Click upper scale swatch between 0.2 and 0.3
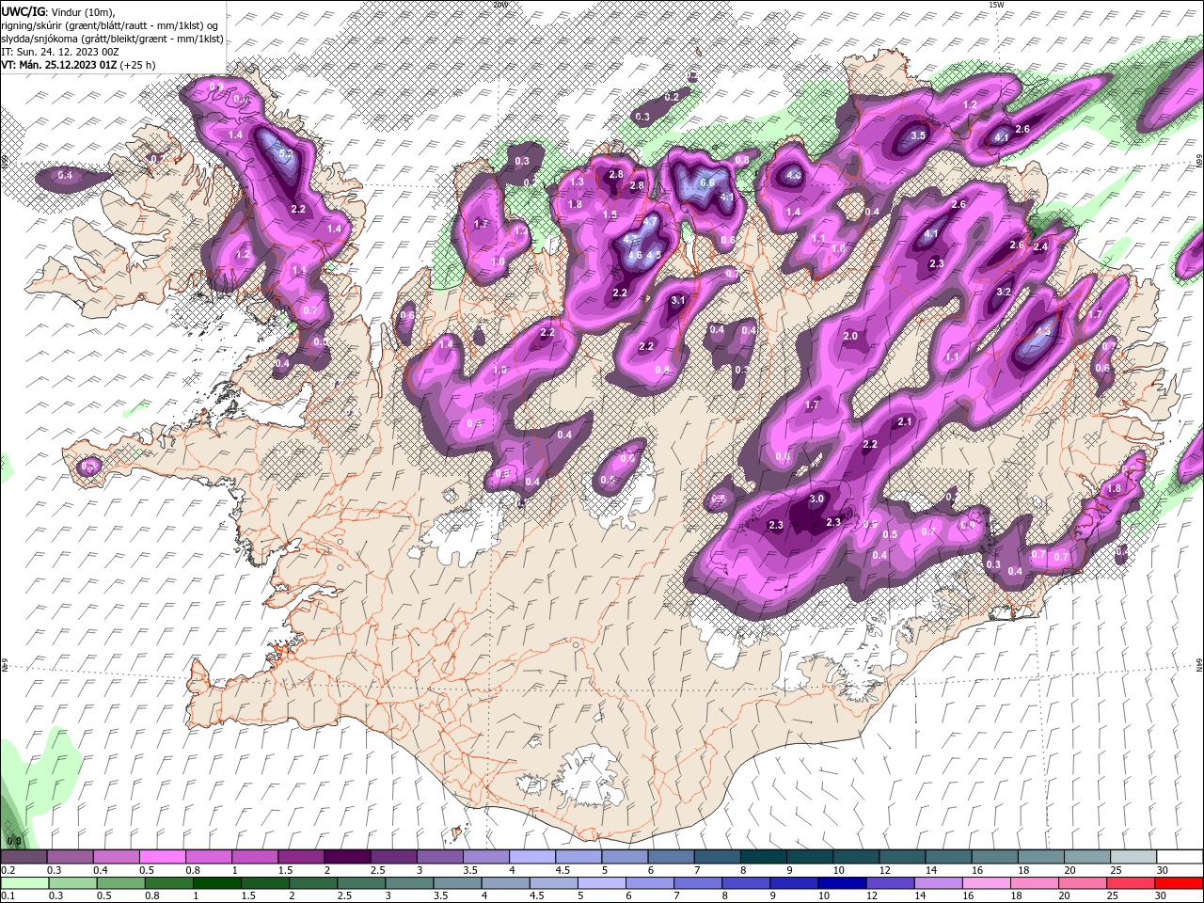The width and height of the screenshot is (1204, 903). (24, 857)
